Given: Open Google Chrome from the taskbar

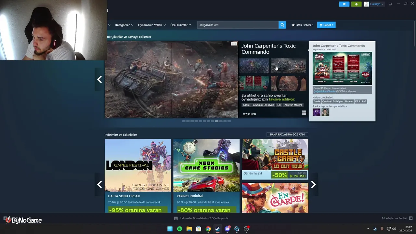Looking at the screenshot, I should 208,229.
